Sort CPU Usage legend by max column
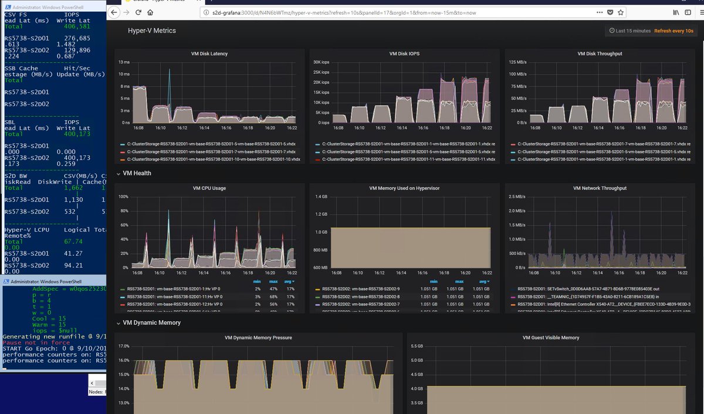Image resolution: width=704 pixels, height=414 pixels. tap(273, 281)
